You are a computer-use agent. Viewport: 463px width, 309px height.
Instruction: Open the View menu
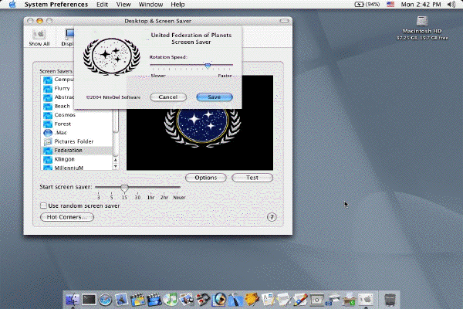pyautogui.click(x=123, y=5)
